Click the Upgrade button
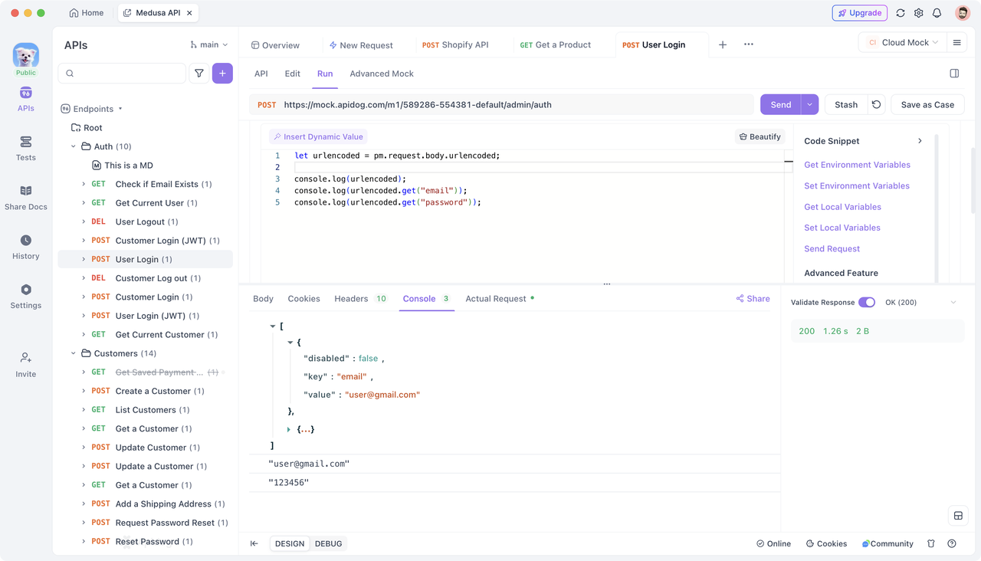Viewport: 981px width, 561px height. pos(860,13)
